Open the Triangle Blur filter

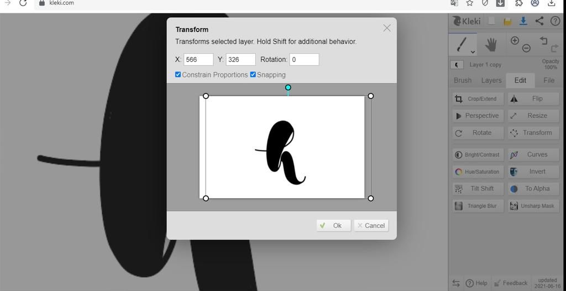(x=478, y=206)
